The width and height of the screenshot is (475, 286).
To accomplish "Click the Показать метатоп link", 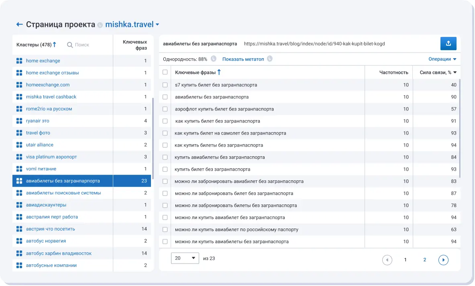I will pyautogui.click(x=243, y=59).
